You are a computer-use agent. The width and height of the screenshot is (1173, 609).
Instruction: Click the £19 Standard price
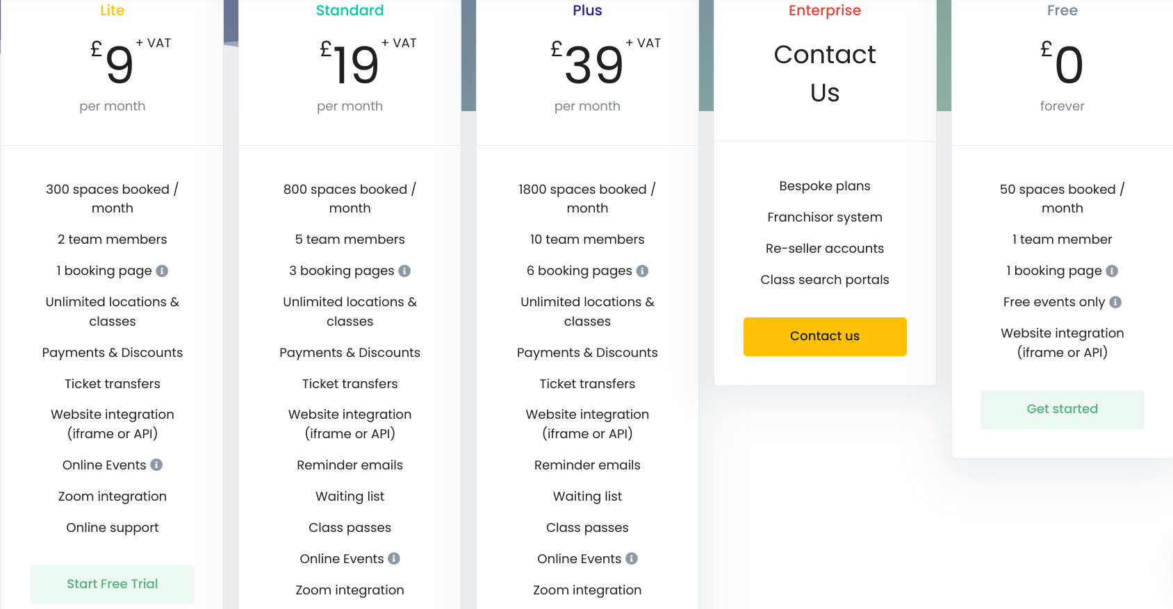point(350,64)
